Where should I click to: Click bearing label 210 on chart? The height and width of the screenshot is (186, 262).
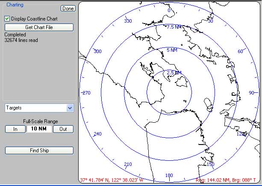coord(128,164)
